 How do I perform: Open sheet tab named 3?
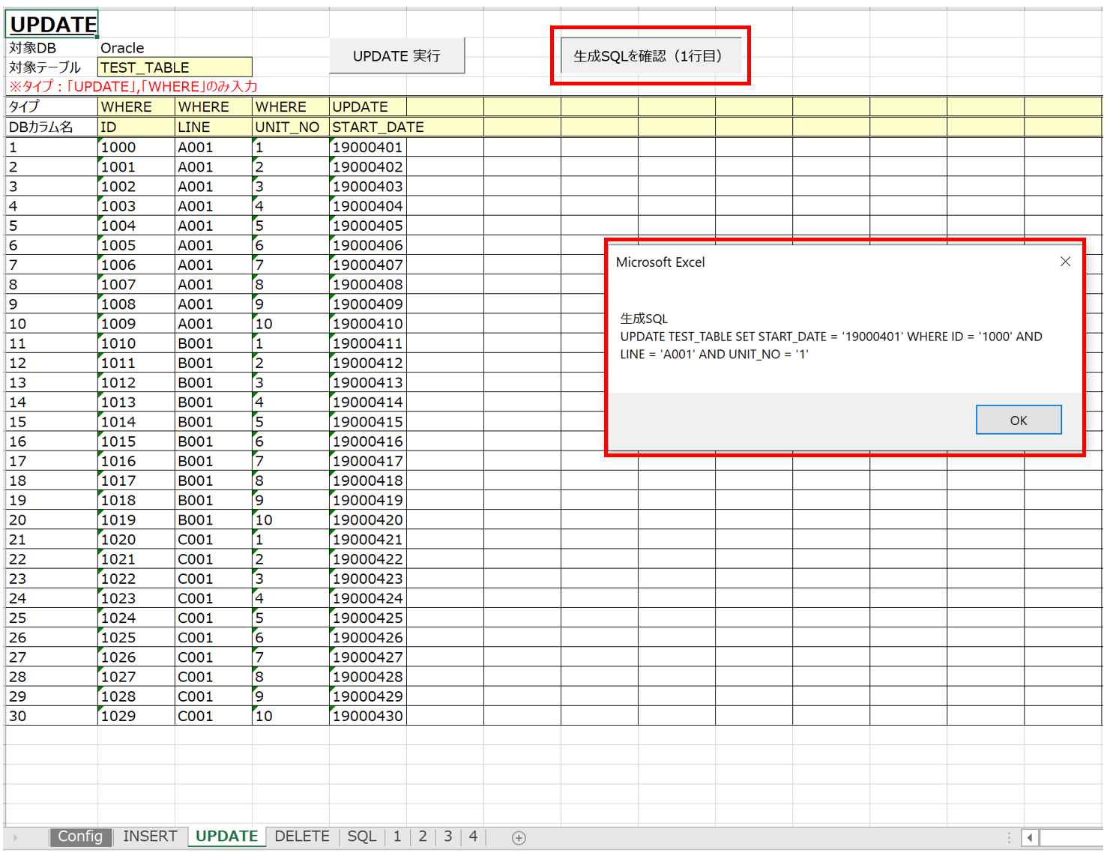tap(448, 837)
